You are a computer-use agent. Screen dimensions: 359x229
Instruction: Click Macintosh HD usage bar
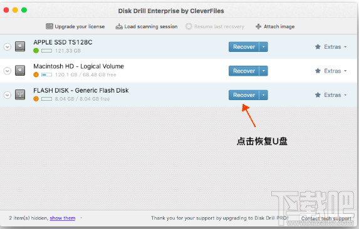tap(47, 74)
